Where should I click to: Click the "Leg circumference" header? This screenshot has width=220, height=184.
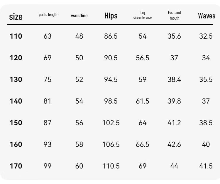pos(143,15)
